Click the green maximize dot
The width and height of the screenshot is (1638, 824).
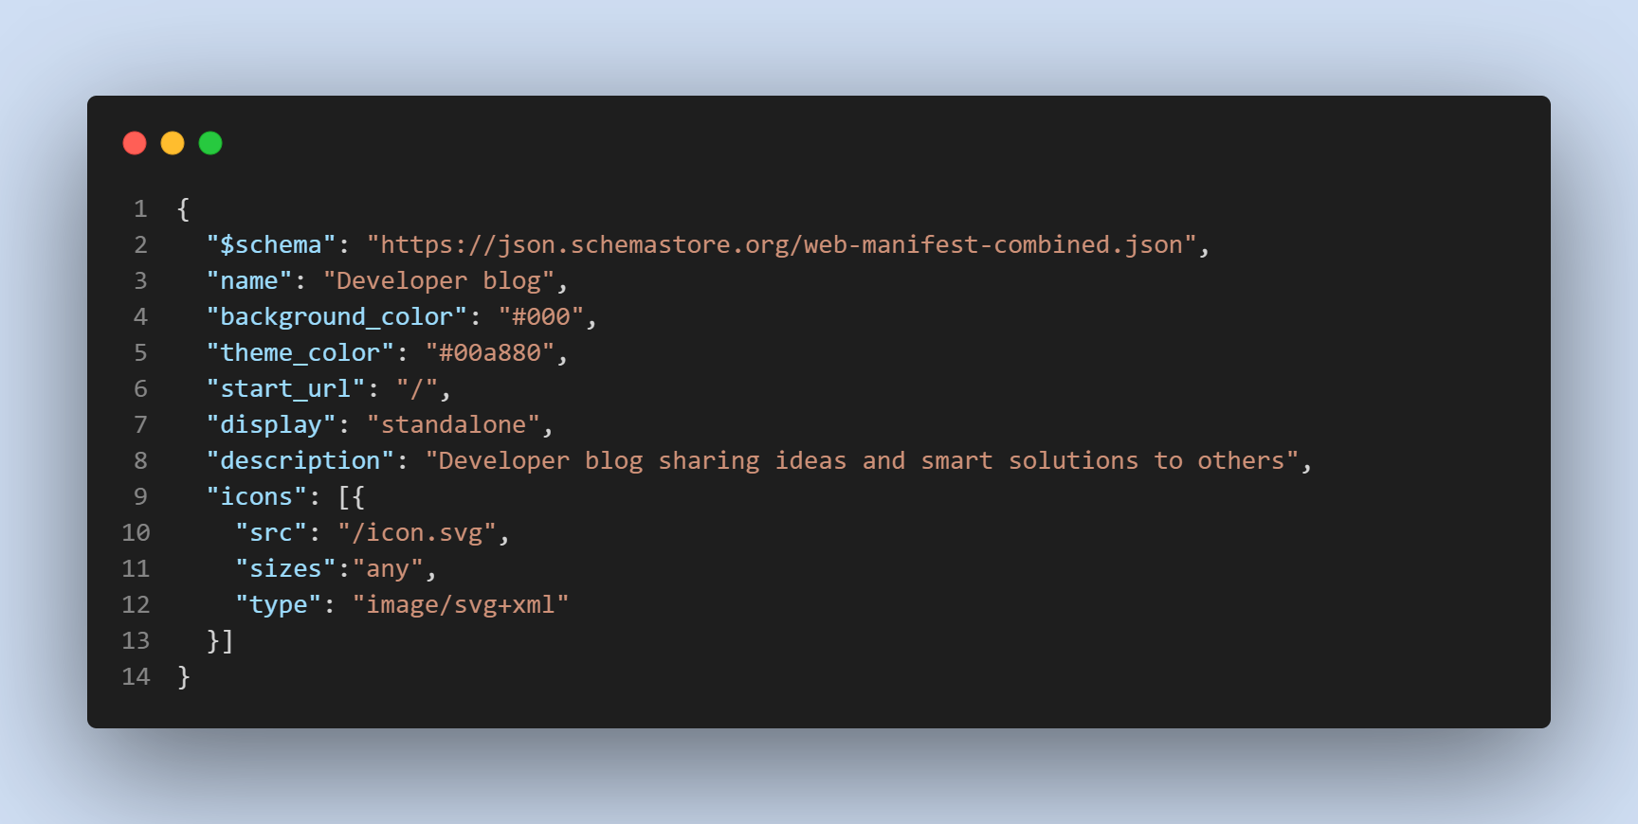(x=210, y=143)
